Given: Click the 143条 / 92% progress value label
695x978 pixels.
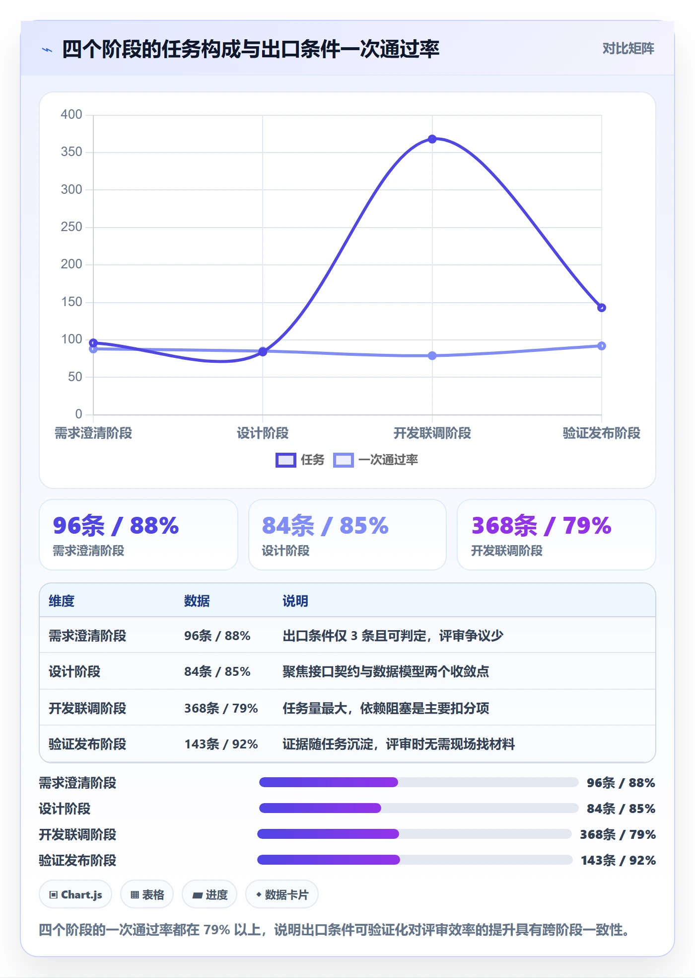Looking at the screenshot, I should coord(618,860).
